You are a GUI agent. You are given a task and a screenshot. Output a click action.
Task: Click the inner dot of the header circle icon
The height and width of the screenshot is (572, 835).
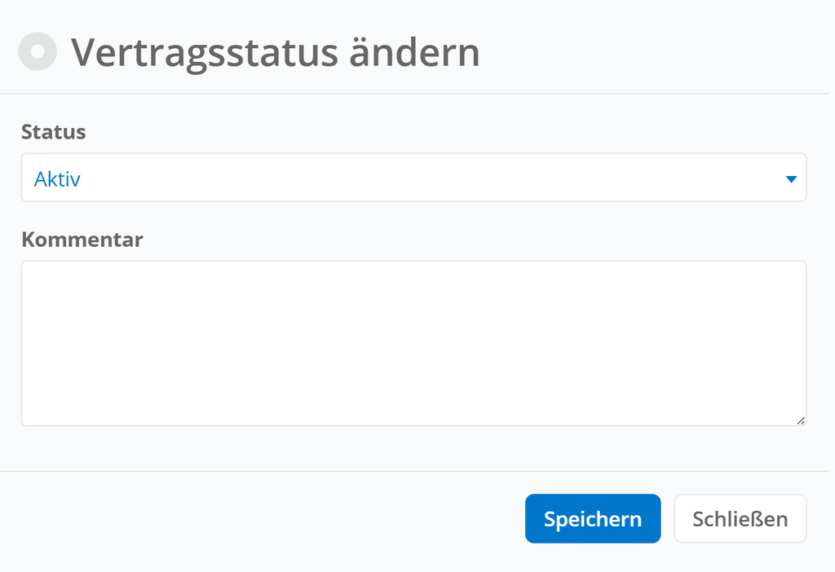coord(38,51)
